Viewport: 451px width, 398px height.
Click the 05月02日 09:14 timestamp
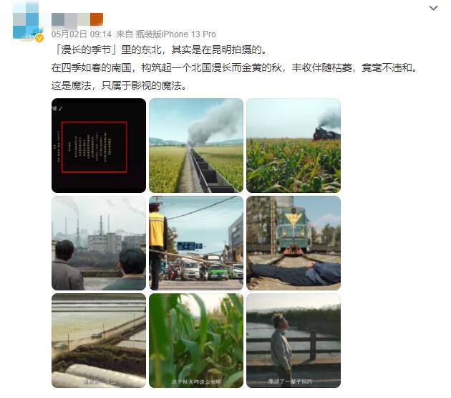click(x=82, y=34)
